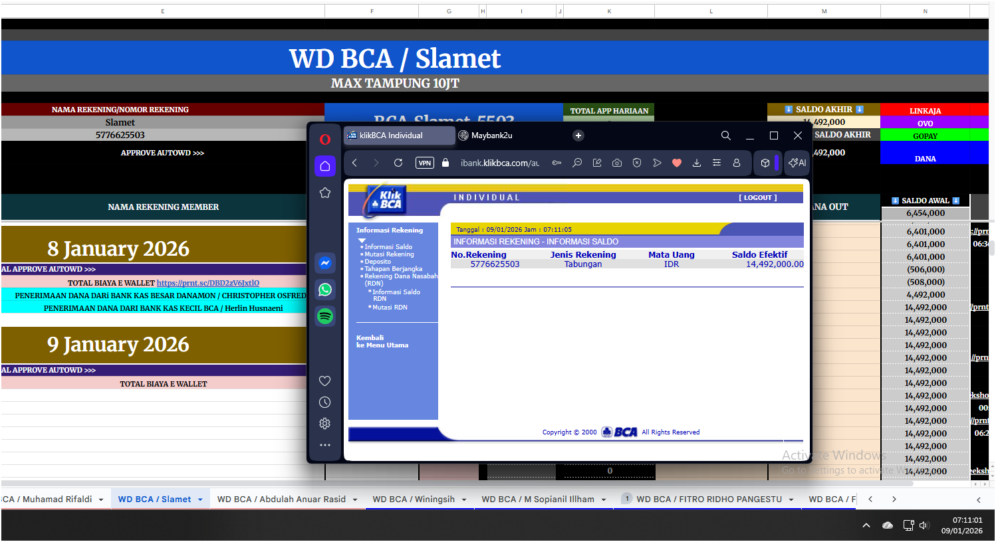The height and width of the screenshot is (542, 996).
Task: Open Opera Easy Setup sliders icon
Action: [x=717, y=163]
